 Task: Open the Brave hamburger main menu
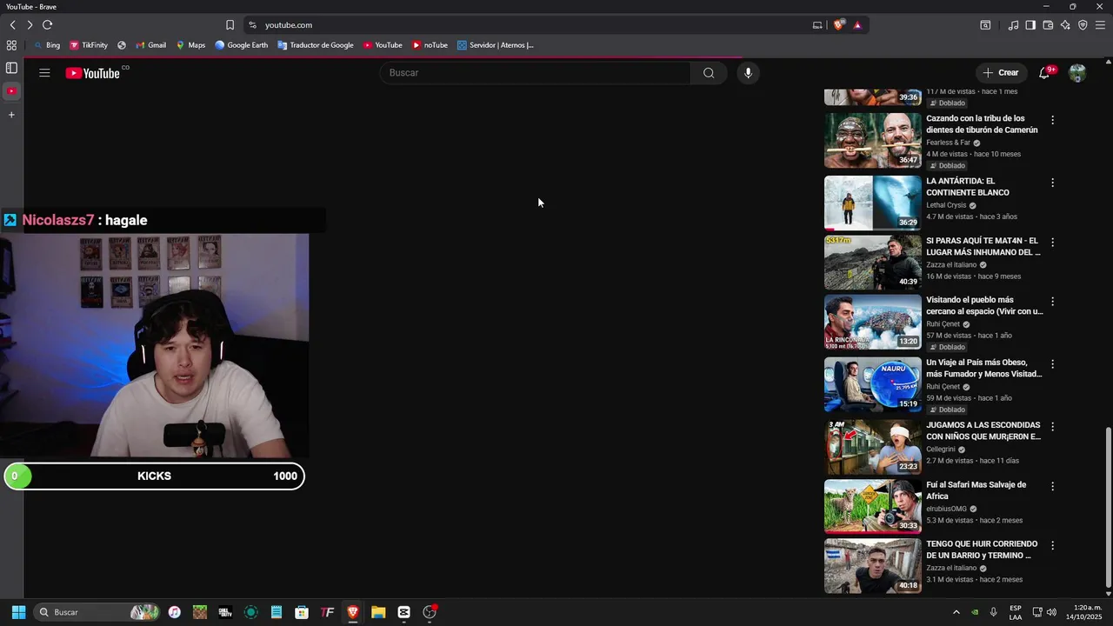pyautogui.click(x=1100, y=25)
